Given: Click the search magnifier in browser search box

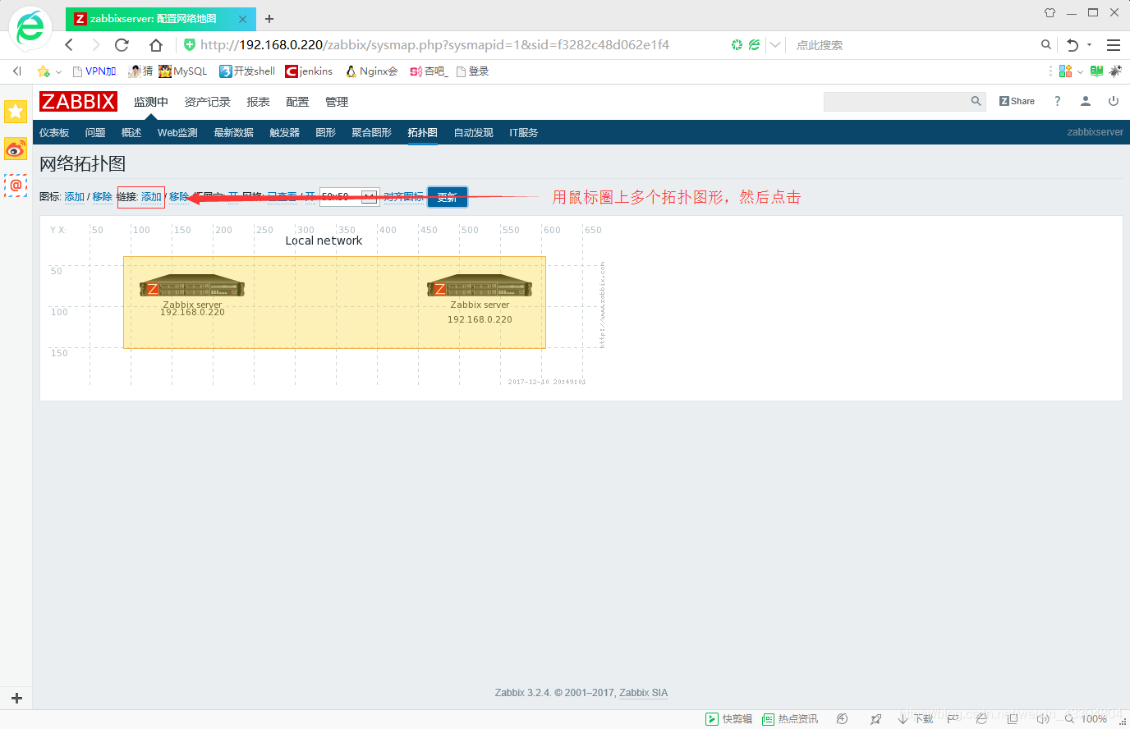Looking at the screenshot, I should tap(1045, 45).
